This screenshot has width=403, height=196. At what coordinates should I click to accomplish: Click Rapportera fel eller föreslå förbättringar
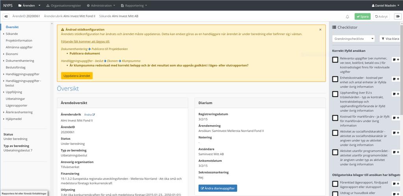pyautogui.click(x=24, y=193)
